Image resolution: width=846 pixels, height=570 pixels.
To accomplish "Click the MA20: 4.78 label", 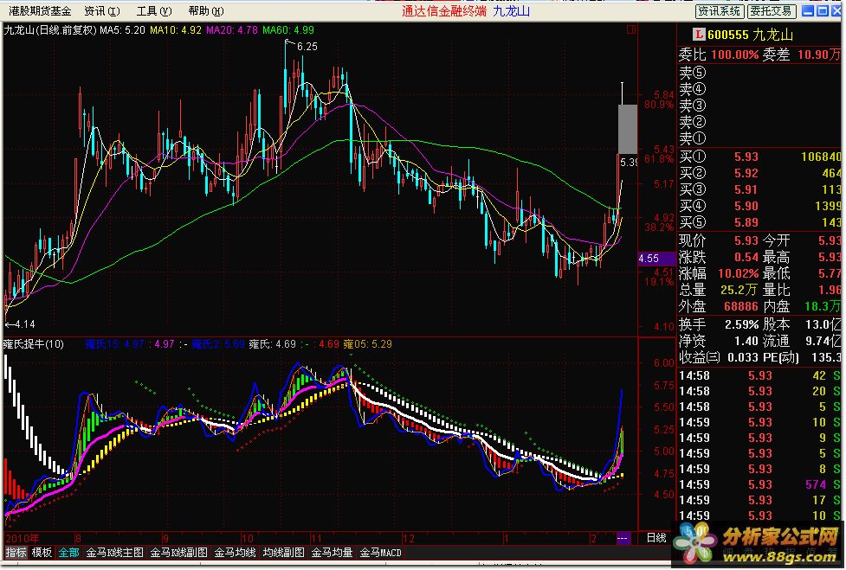I will 232,30.
